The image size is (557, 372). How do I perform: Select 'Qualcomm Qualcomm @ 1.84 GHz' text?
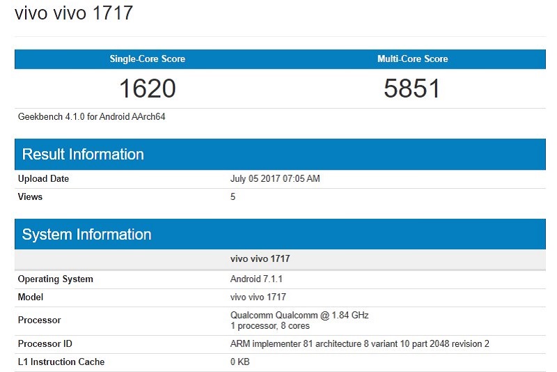click(299, 315)
